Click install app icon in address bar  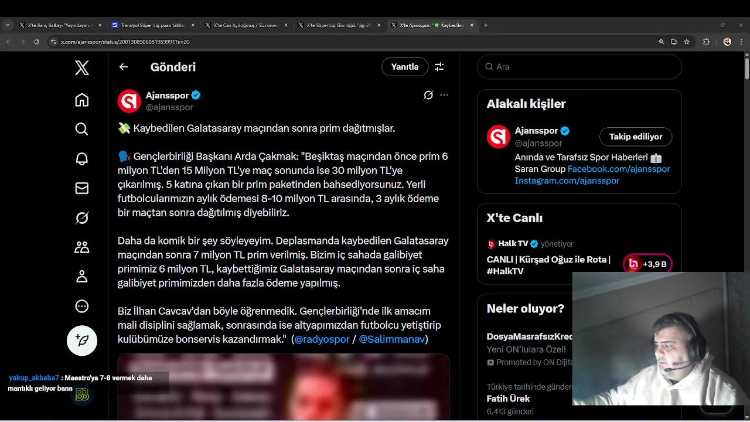(x=674, y=42)
